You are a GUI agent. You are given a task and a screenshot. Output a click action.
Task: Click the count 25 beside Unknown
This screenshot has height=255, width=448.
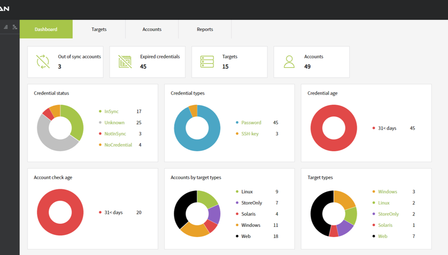pyautogui.click(x=139, y=122)
